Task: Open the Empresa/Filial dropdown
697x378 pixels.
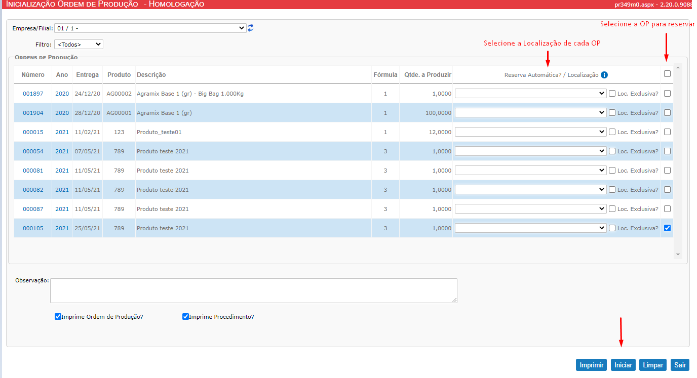Action: point(150,28)
